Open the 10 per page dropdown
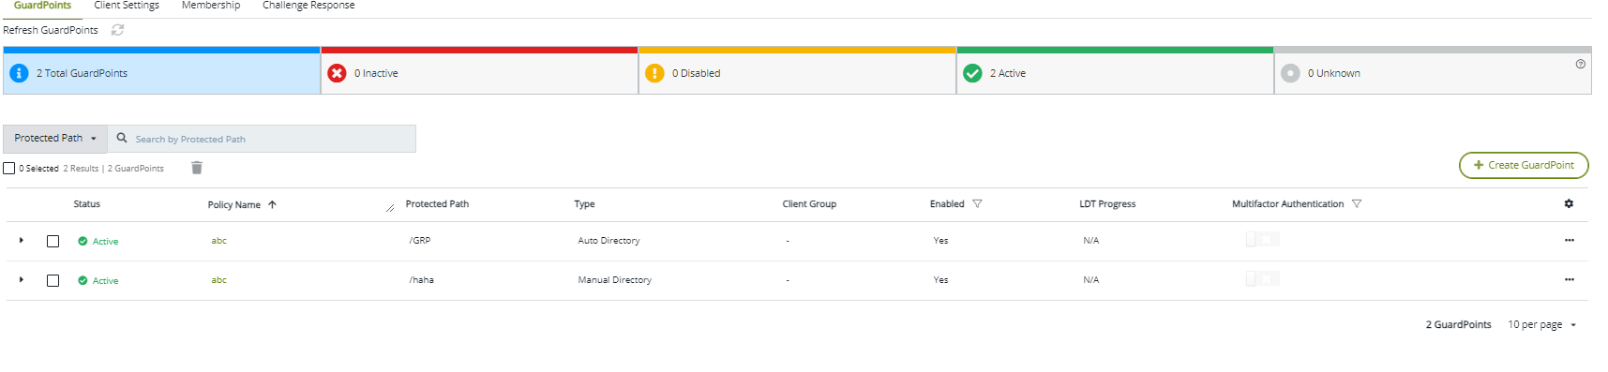The image size is (1608, 372). click(1541, 324)
